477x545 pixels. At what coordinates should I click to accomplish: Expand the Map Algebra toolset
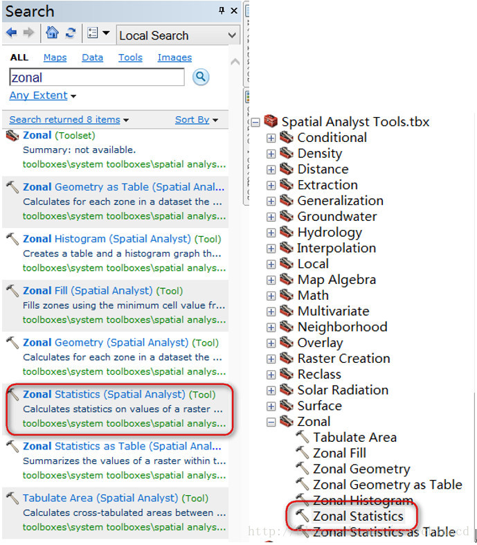click(271, 280)
